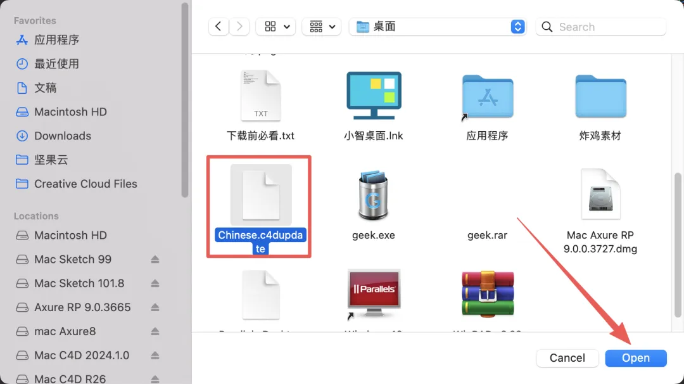
Task: Open the grouping options dropdown
Action: 322,27
